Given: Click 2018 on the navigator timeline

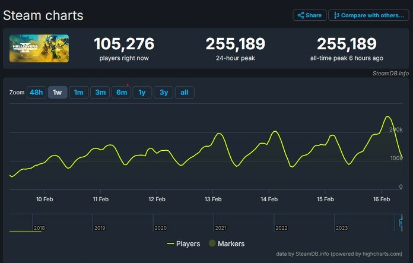Looking at the screenshot, I should [x=39, y=228].
